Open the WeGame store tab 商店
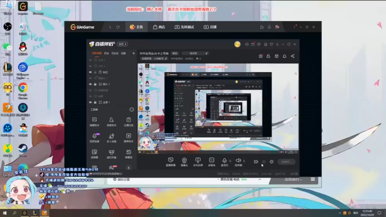Screen dimensions: 386x217 coord(159,27)
